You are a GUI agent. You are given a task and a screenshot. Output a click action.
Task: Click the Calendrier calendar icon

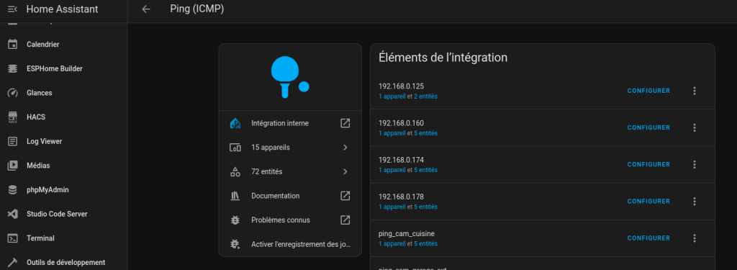coord(13,44)
